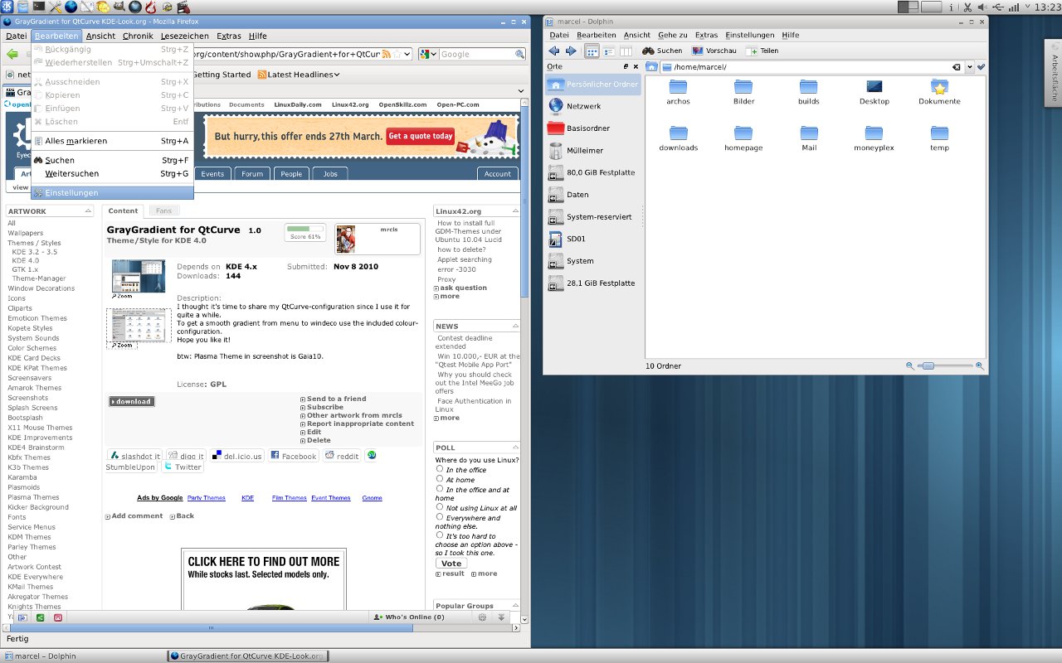Image resolution: width=1062 pixels, height=663 pixels.
Task: Select the 'In the office and at home' option
Action: [440, 488]
